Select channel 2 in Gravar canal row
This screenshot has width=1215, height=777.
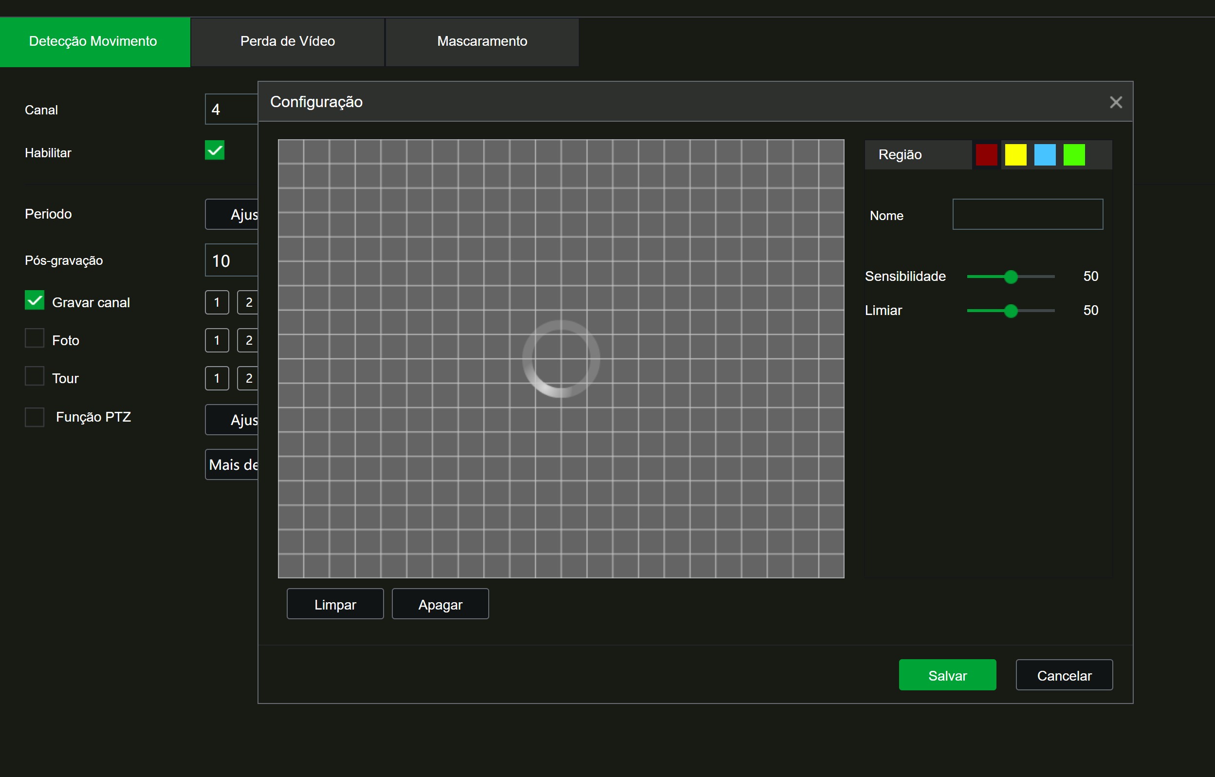point(248,302)
